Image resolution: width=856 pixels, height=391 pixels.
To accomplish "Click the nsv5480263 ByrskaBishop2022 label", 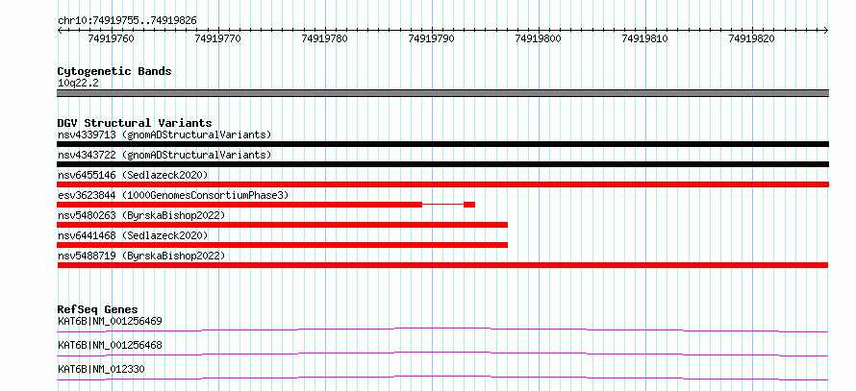I will coord(140,215).
